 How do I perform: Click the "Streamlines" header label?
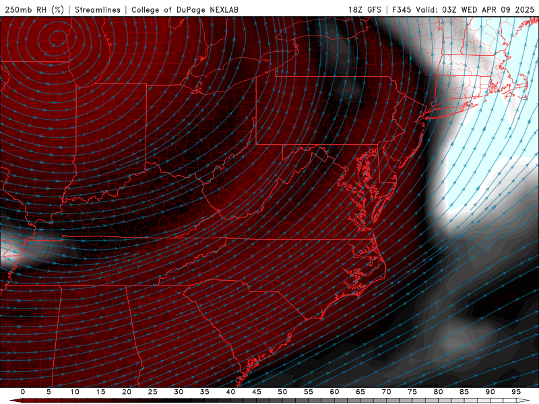[98, 9]
